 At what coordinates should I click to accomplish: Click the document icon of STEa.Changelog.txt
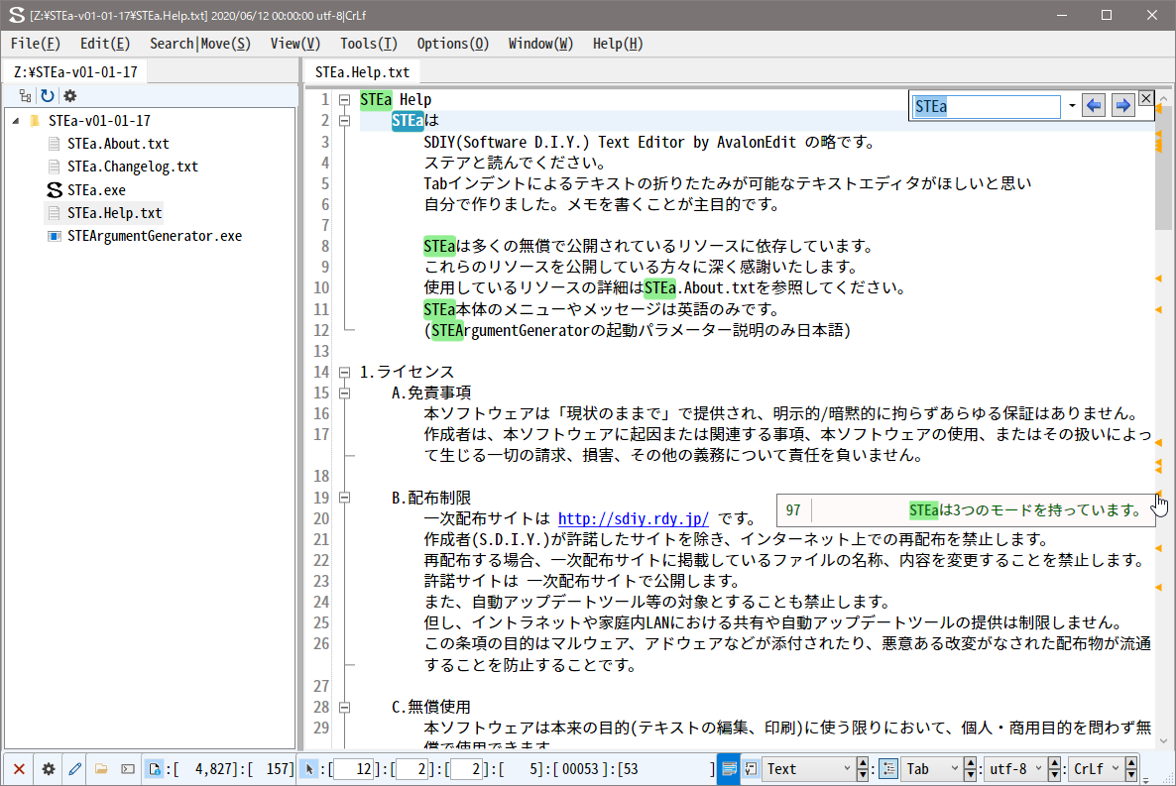pyautogui.click(x=54, y=167)
